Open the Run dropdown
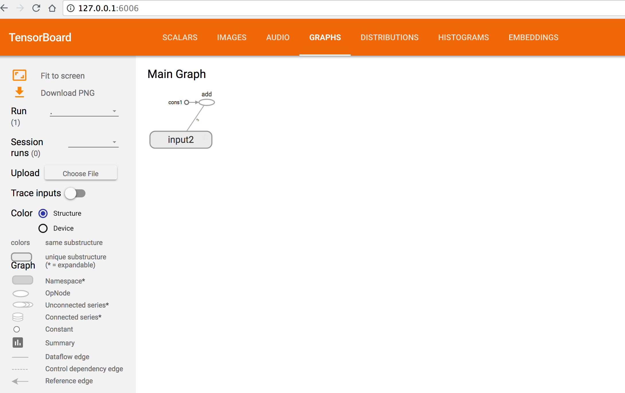 [x=84, y=111]
